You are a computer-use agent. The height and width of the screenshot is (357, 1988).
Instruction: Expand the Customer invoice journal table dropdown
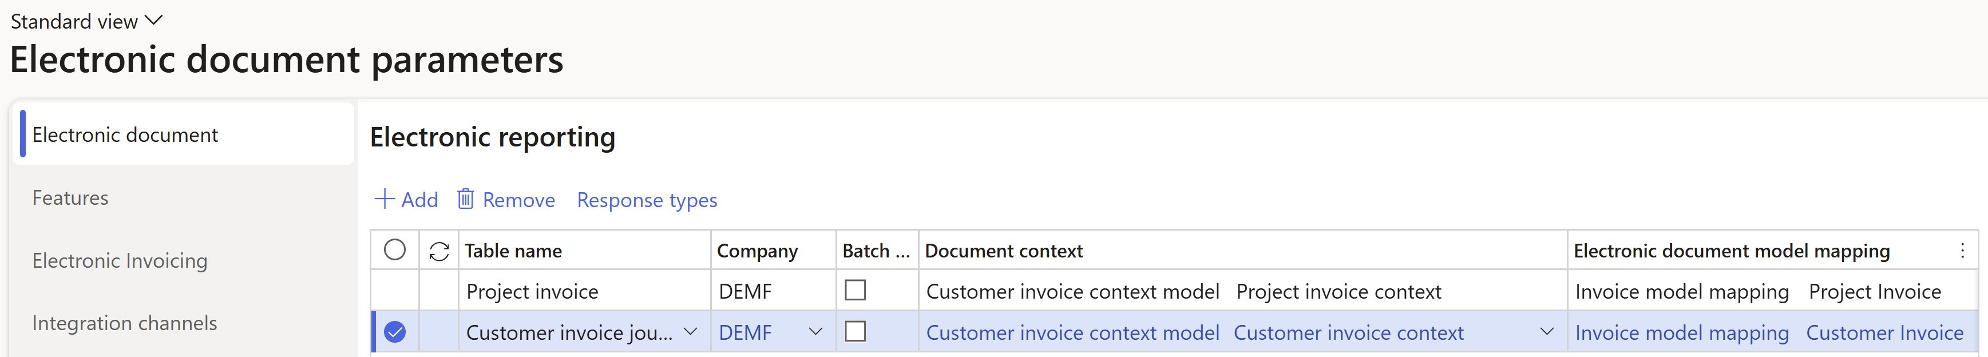coord(690,332)
